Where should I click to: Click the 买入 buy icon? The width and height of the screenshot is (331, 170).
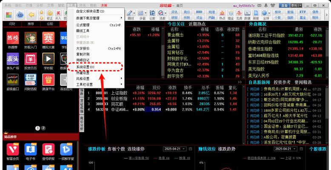(58, 15)
